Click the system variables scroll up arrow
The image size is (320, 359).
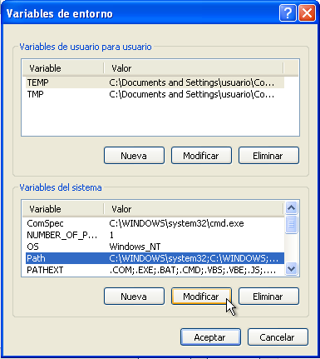pos(291,207)
